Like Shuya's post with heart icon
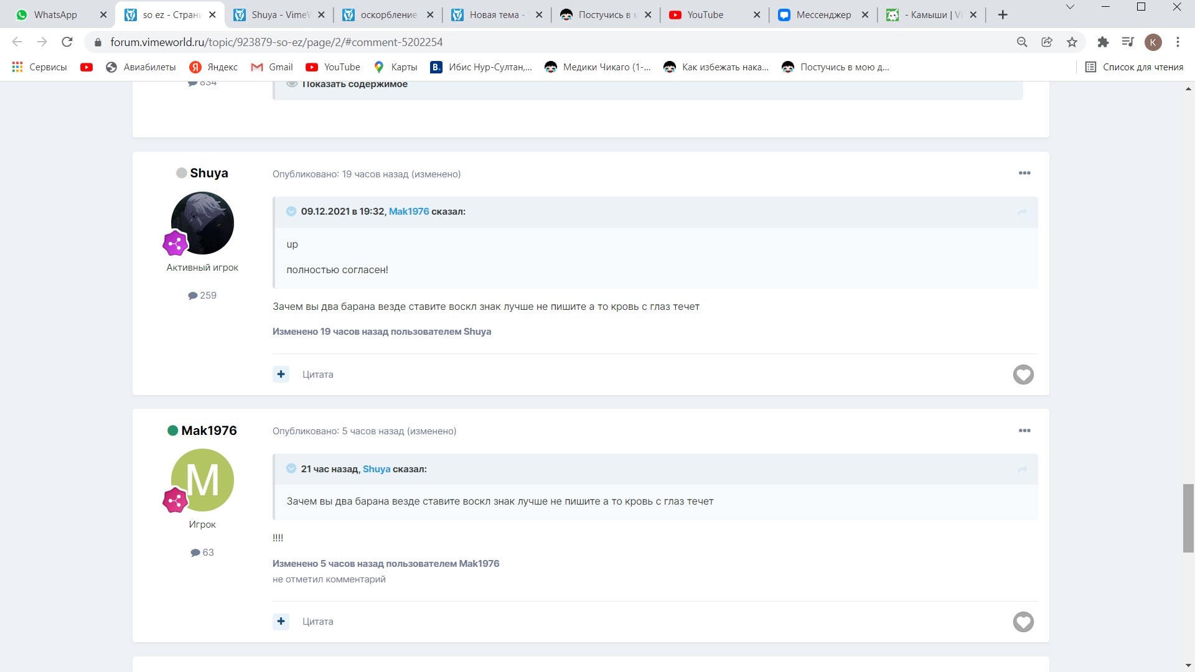1195x672 pixels. pyautogui.click(x=1023, y=375)
